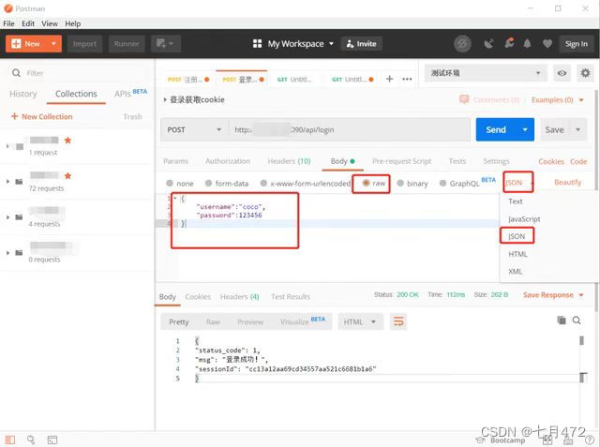Click the Sign In button

click(x=577, y=44)
